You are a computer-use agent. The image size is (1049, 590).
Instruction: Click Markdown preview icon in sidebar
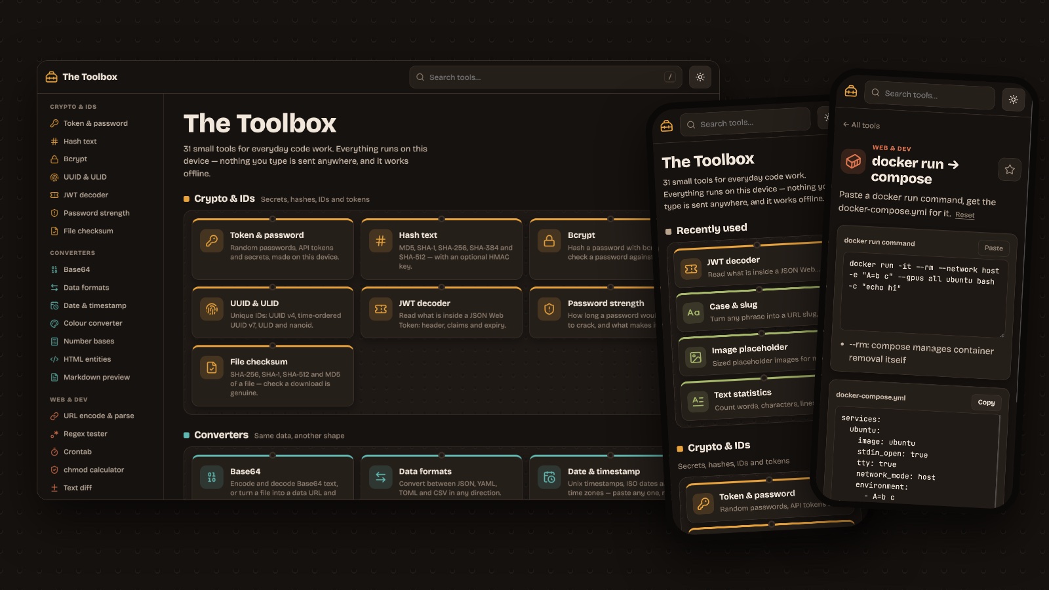coord(54,377)
